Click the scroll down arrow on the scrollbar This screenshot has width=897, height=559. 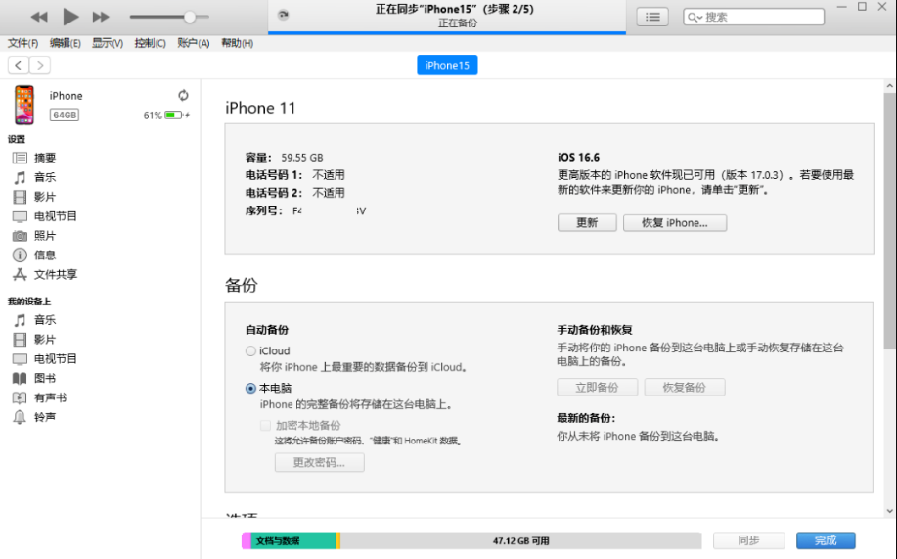[x=889, y=511]
